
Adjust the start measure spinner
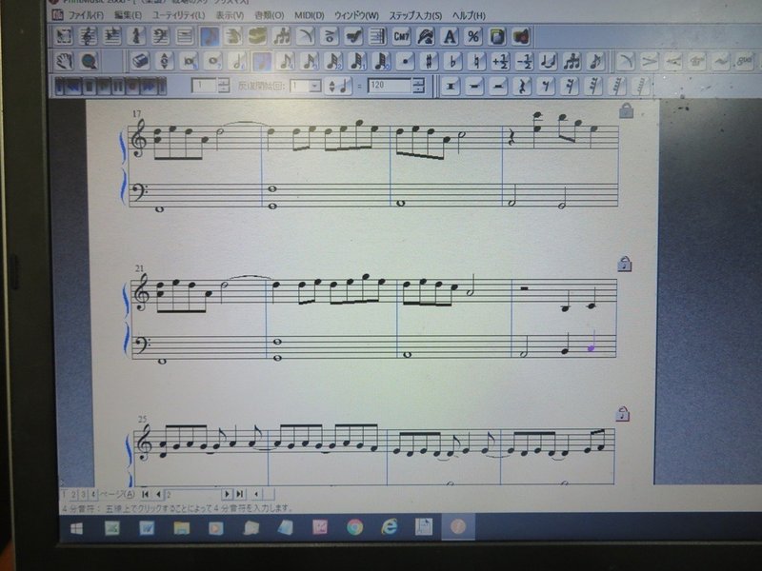(x=224, y=86)
